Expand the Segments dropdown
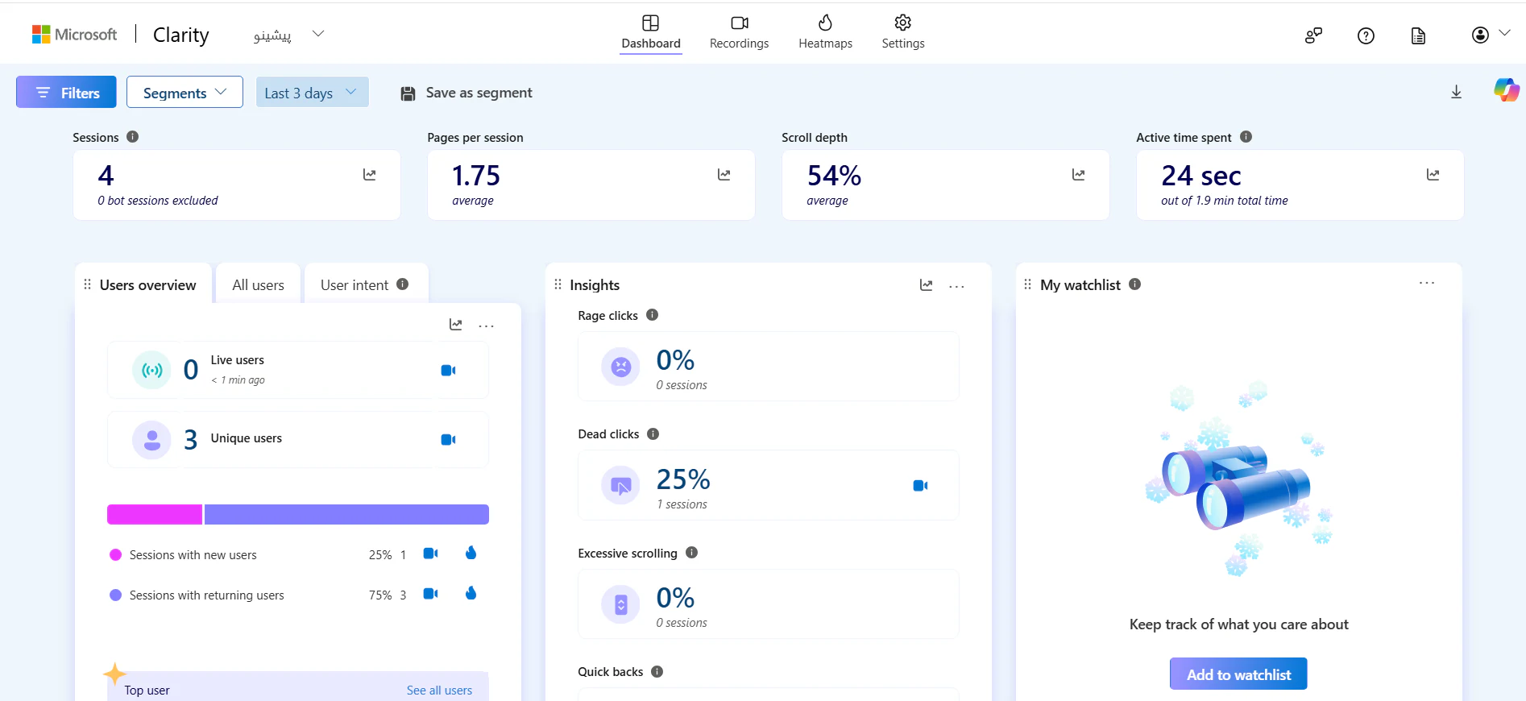The image size is (1526, 701). coord(185,93)
